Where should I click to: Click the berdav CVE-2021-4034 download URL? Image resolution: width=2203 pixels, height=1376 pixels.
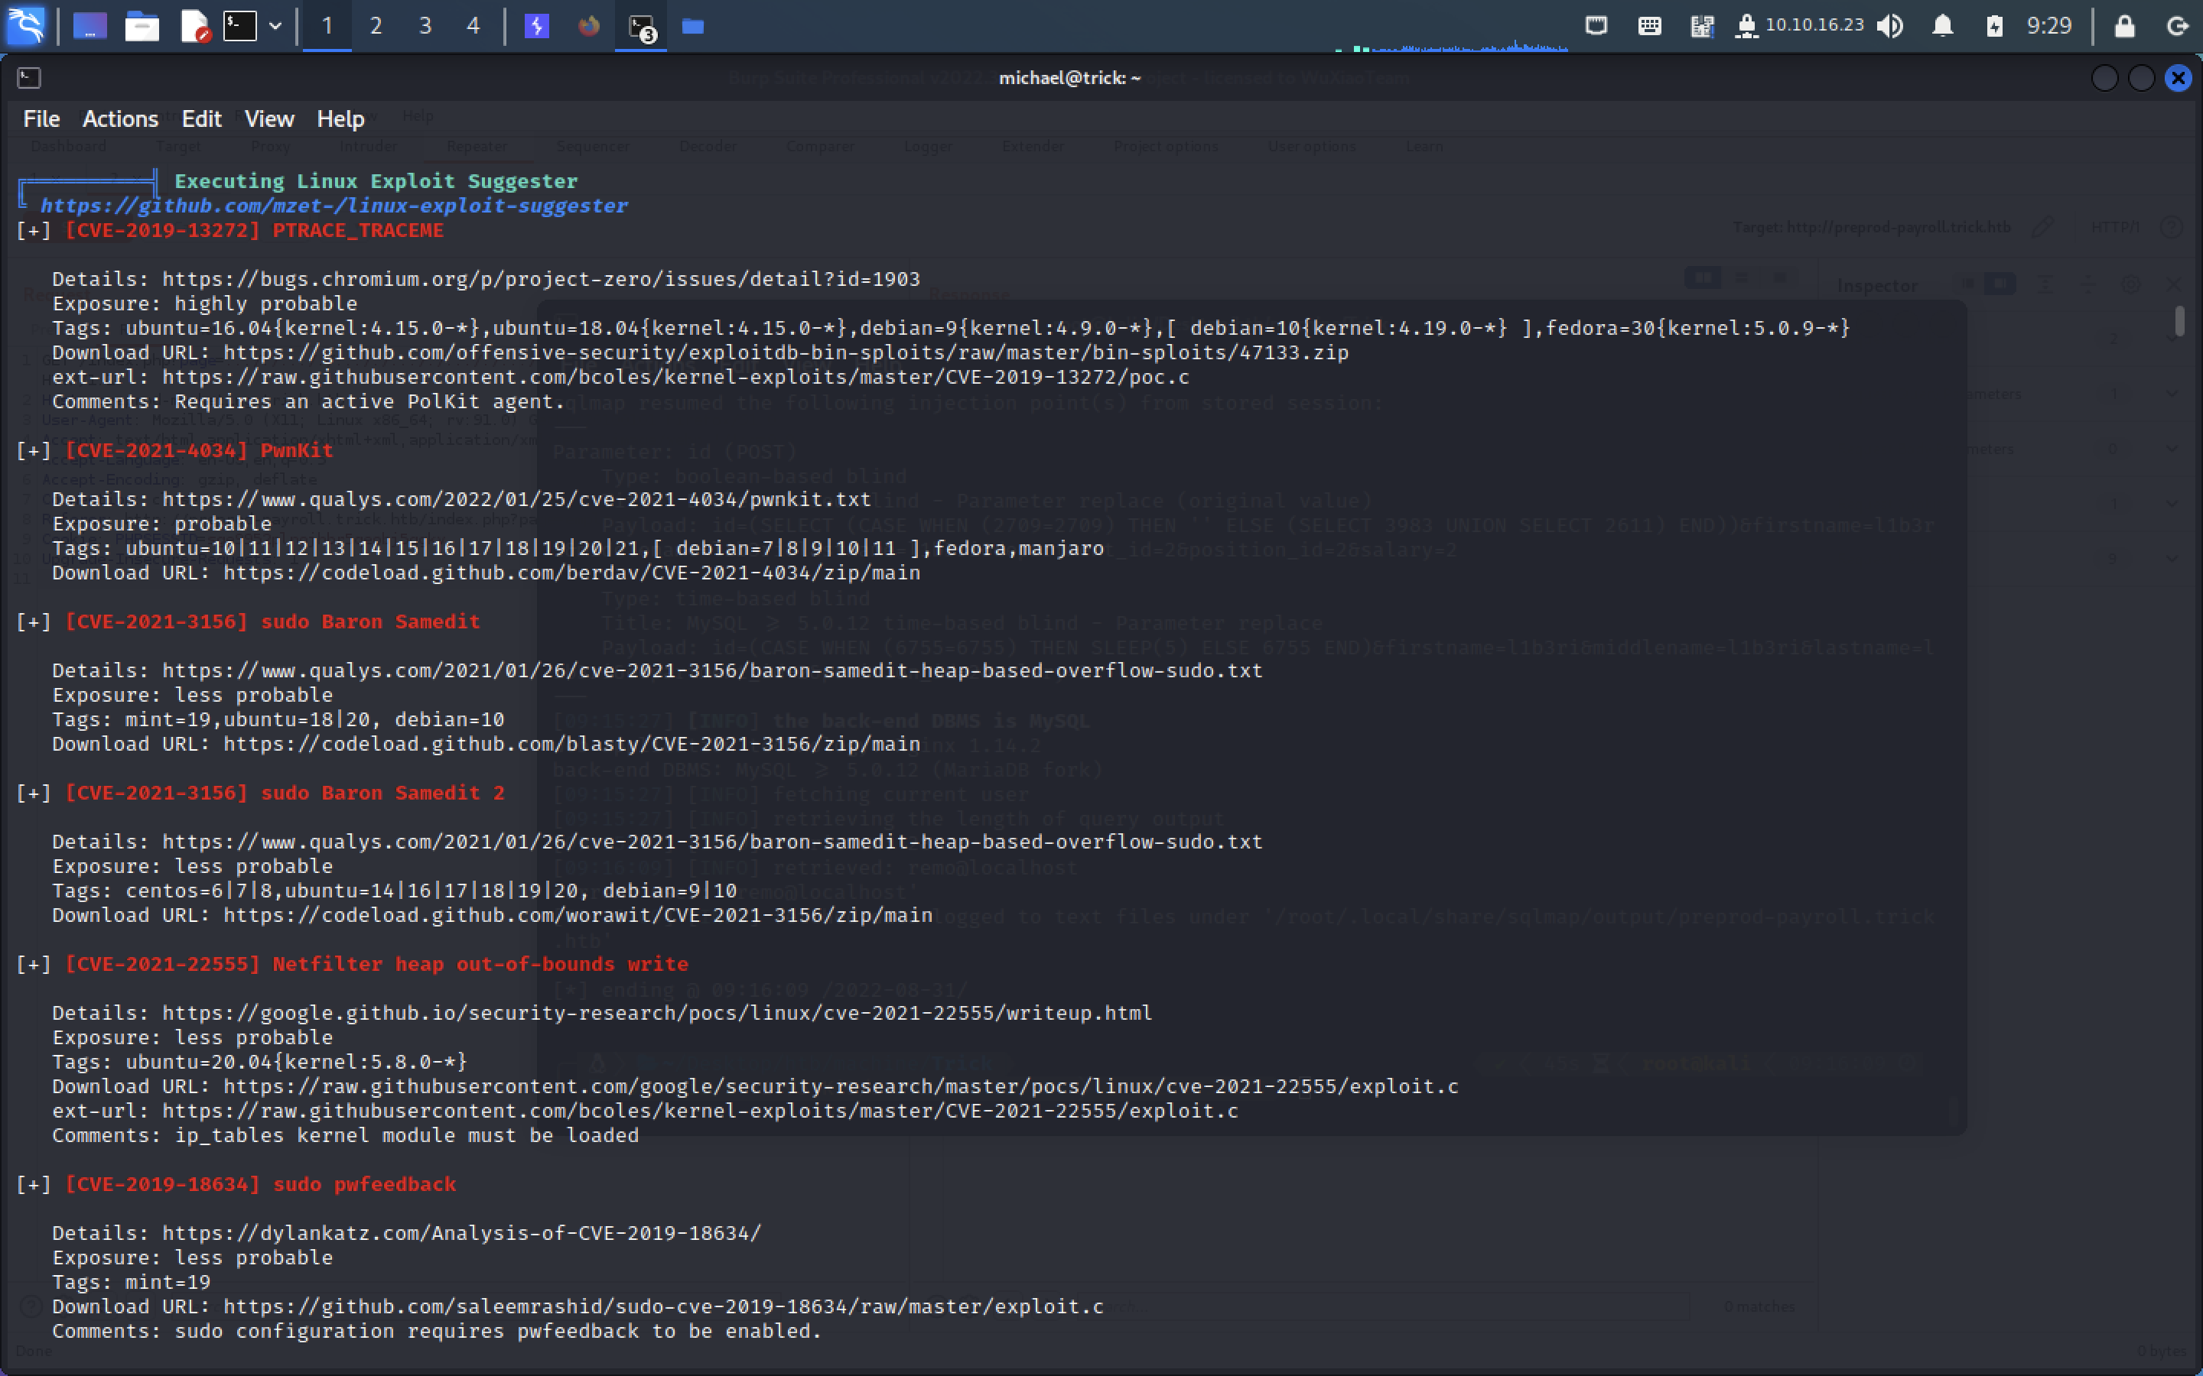pyautogui.click(x=571, y=573)
